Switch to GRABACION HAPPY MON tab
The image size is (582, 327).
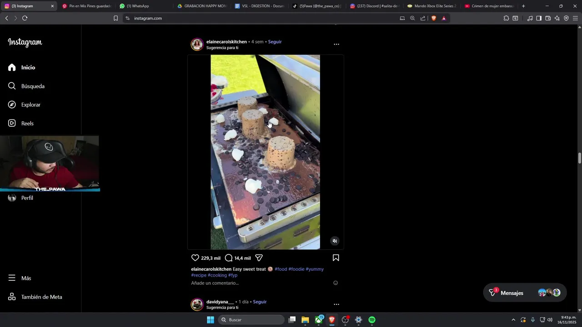coord(202,6)
